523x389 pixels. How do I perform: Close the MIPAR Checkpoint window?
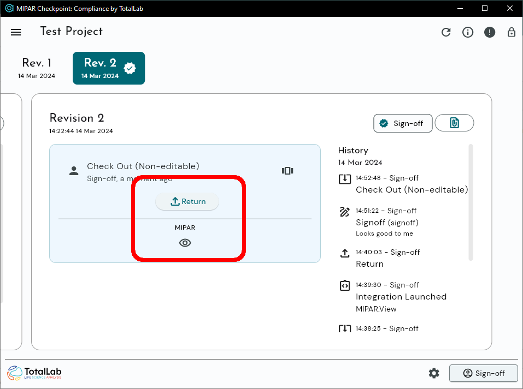pyautogui.click(x=510, y=8)
